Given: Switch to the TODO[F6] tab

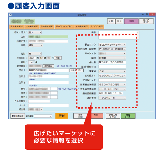Looking at the screenshot, I should pos(97,27).
